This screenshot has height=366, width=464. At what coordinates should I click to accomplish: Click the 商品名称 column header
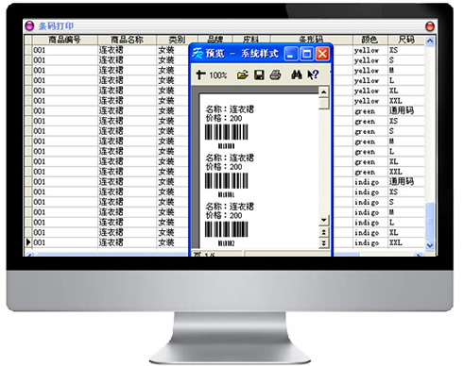[x=127, y=40]
